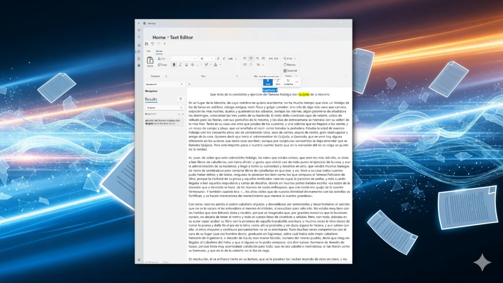Viewport: 503px width, 283px height.
Task: Click the Cut button in the Clipboard group
Action: [x=161, y=59]
